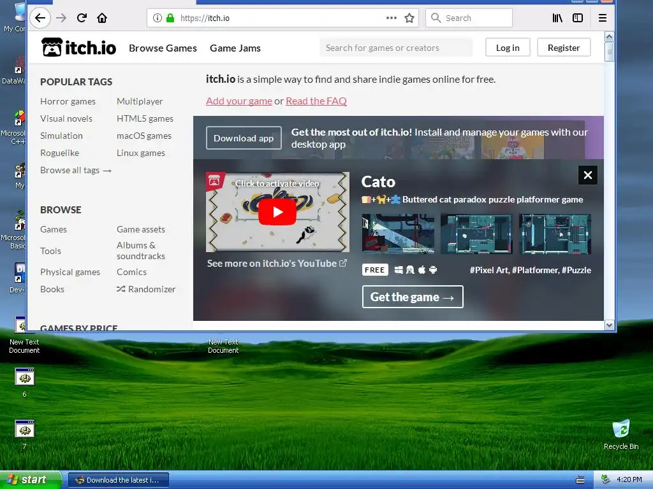
Task: Click the page scrollbar up arrow
Action: tap(609, 36)
